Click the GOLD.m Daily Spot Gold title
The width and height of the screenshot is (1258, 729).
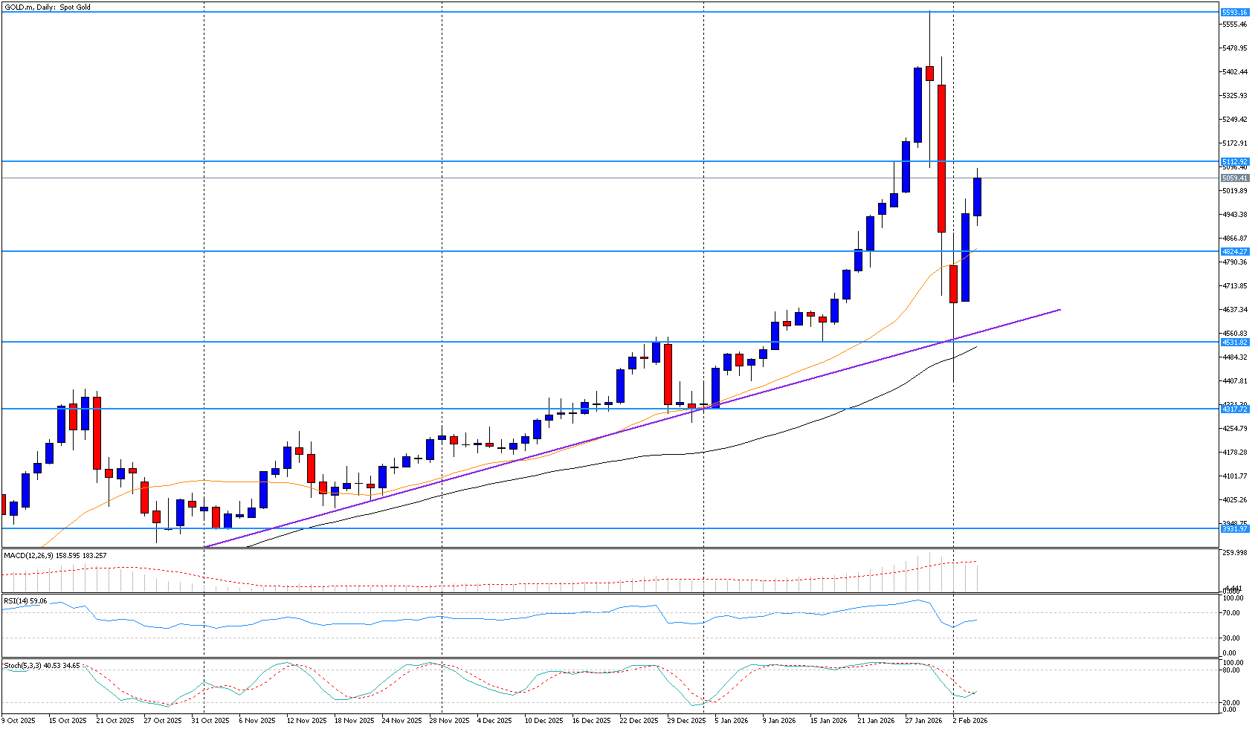tap(46, 7)
